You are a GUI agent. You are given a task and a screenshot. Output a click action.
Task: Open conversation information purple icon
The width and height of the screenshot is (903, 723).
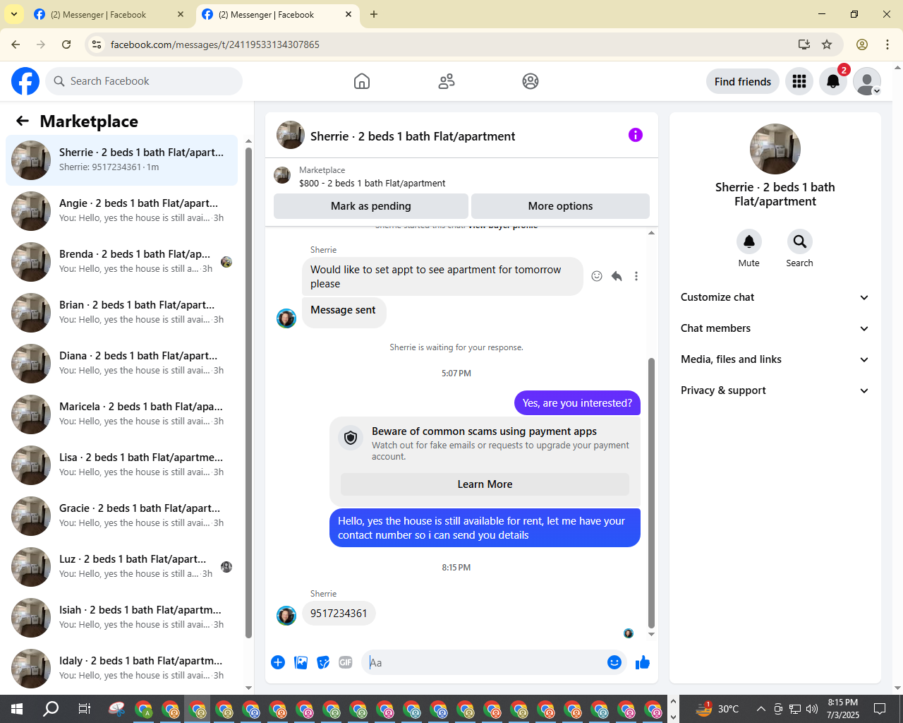(636, 135)
